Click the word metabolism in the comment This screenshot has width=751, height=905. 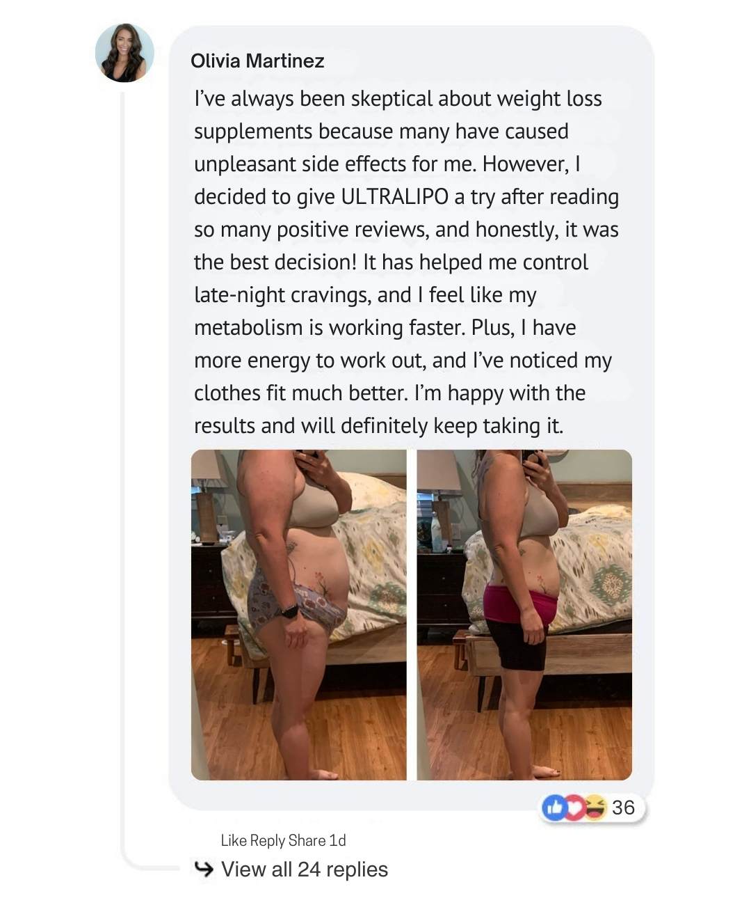click(248, 328)
